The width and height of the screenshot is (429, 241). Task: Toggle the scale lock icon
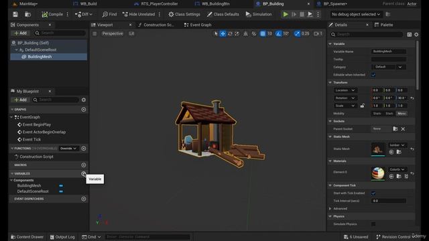coord(362,106)
